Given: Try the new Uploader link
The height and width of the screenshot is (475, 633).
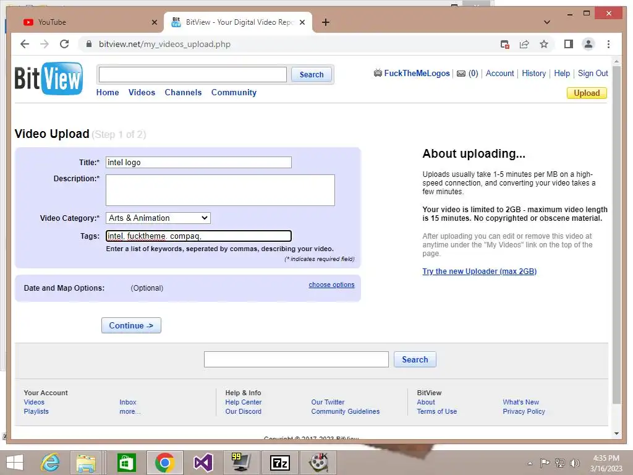Looking at the screenshot, I should pyautogui.click(x=479, y=272).
